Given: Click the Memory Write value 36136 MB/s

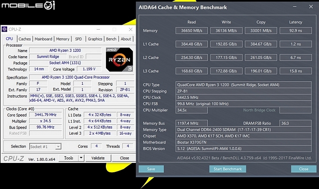Looking at the screenshot, I should (x=226, y=30).
